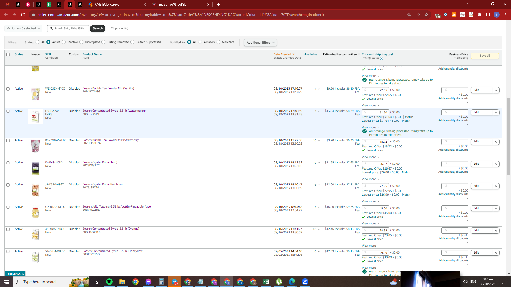Open the Additional filters dropdown

(x=260, y=43)
